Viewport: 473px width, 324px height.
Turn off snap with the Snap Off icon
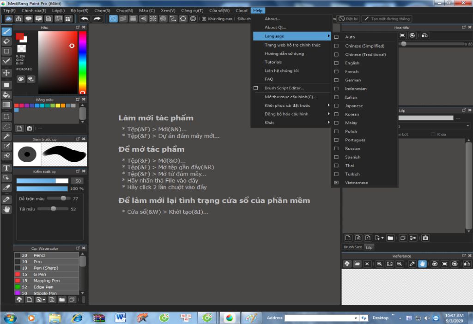(x=113, y=19)
